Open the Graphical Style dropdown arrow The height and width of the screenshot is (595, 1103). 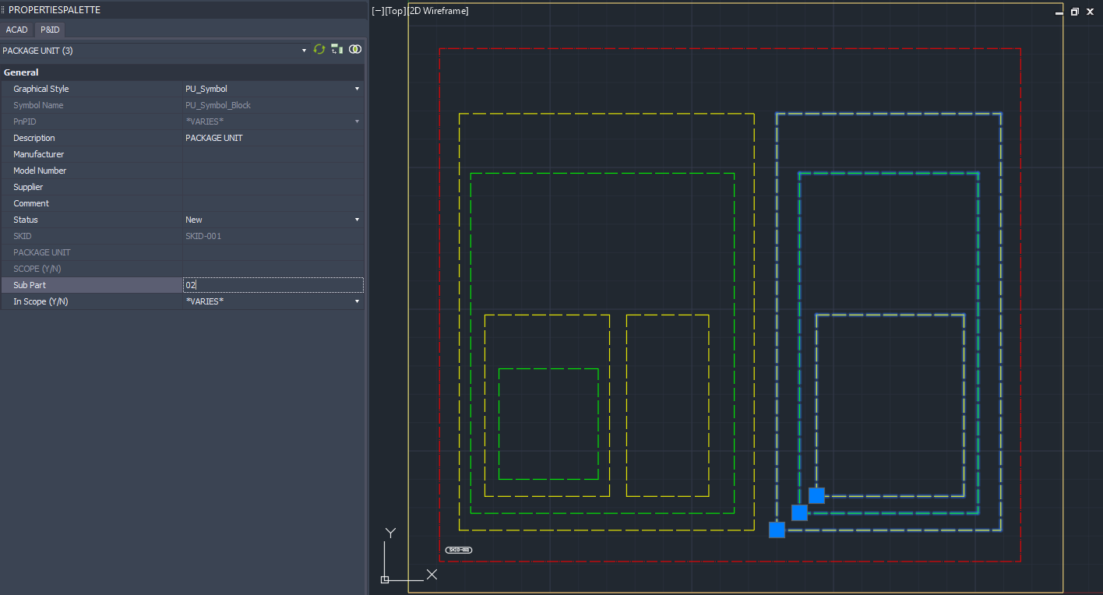click(358, 89)
